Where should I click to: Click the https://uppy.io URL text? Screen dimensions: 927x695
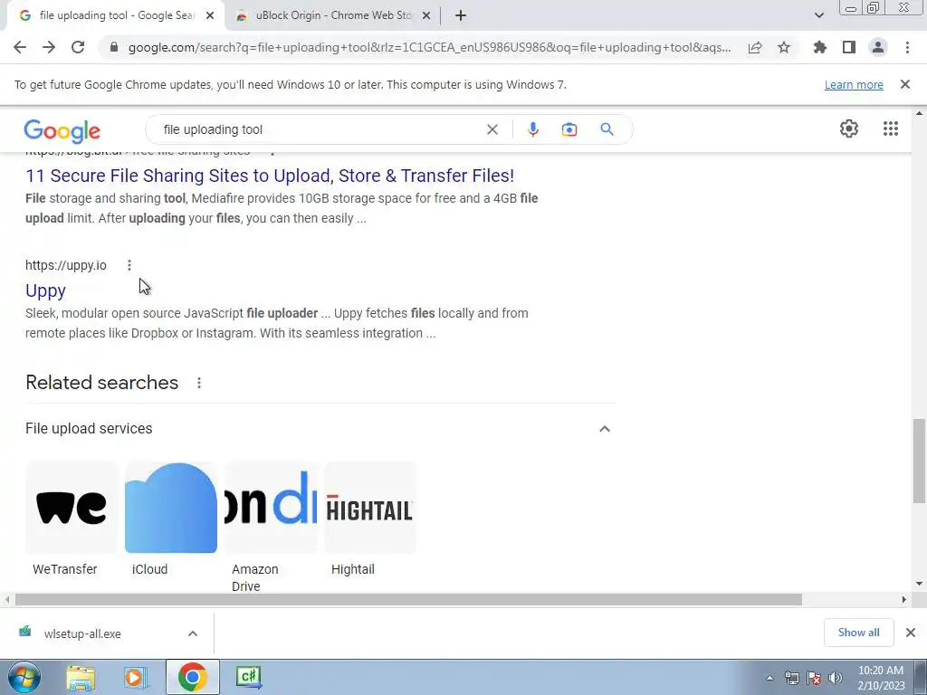(66, 265)
